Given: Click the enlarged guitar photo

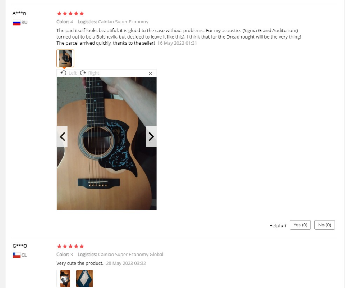Looking at the screenshot, I should pyautogui.click(x=107, y=143).
